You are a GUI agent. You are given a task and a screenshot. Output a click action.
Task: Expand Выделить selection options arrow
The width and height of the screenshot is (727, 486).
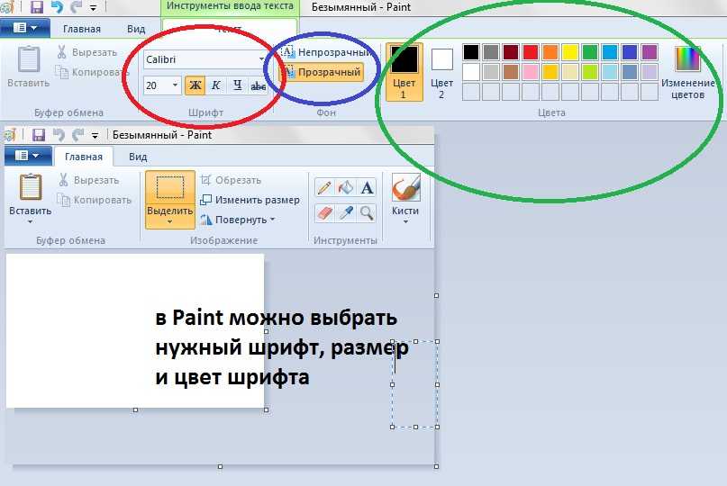(169, 222)
